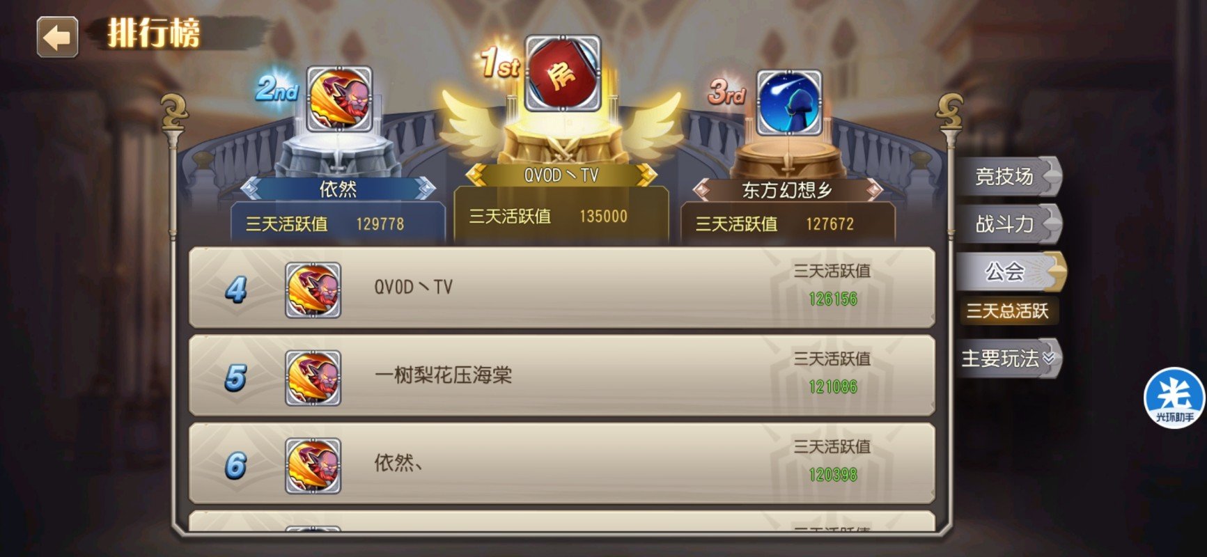Select the 三天总活跃 sub-option

[1008, 311]
